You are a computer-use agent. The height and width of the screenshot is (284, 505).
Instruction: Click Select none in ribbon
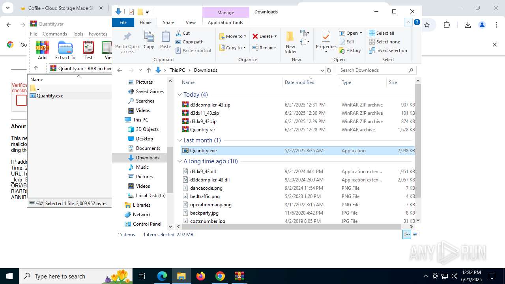point(384,42)
